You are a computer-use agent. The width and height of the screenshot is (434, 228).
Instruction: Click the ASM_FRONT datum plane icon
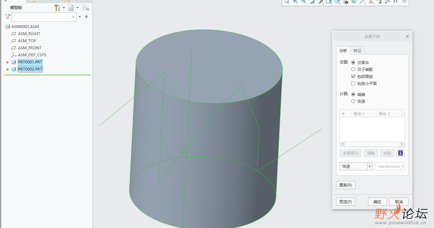click(x=14, y=48)
